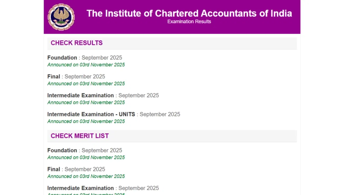351x195 pixels.
Task: Select the CHECK MERIT LIST section heading
Action: tap(80, 136)
